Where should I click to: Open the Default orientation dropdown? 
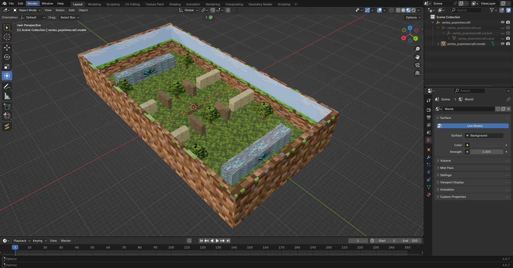tap(33, 17)
